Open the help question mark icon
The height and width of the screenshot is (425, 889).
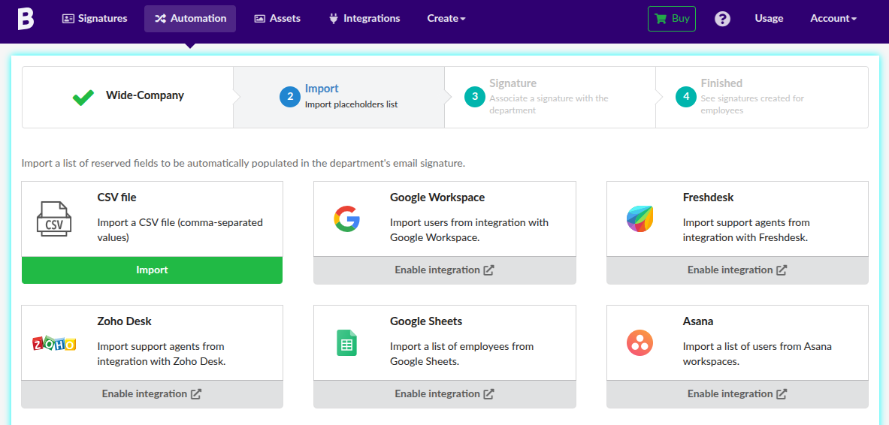(x=722, y=19)
